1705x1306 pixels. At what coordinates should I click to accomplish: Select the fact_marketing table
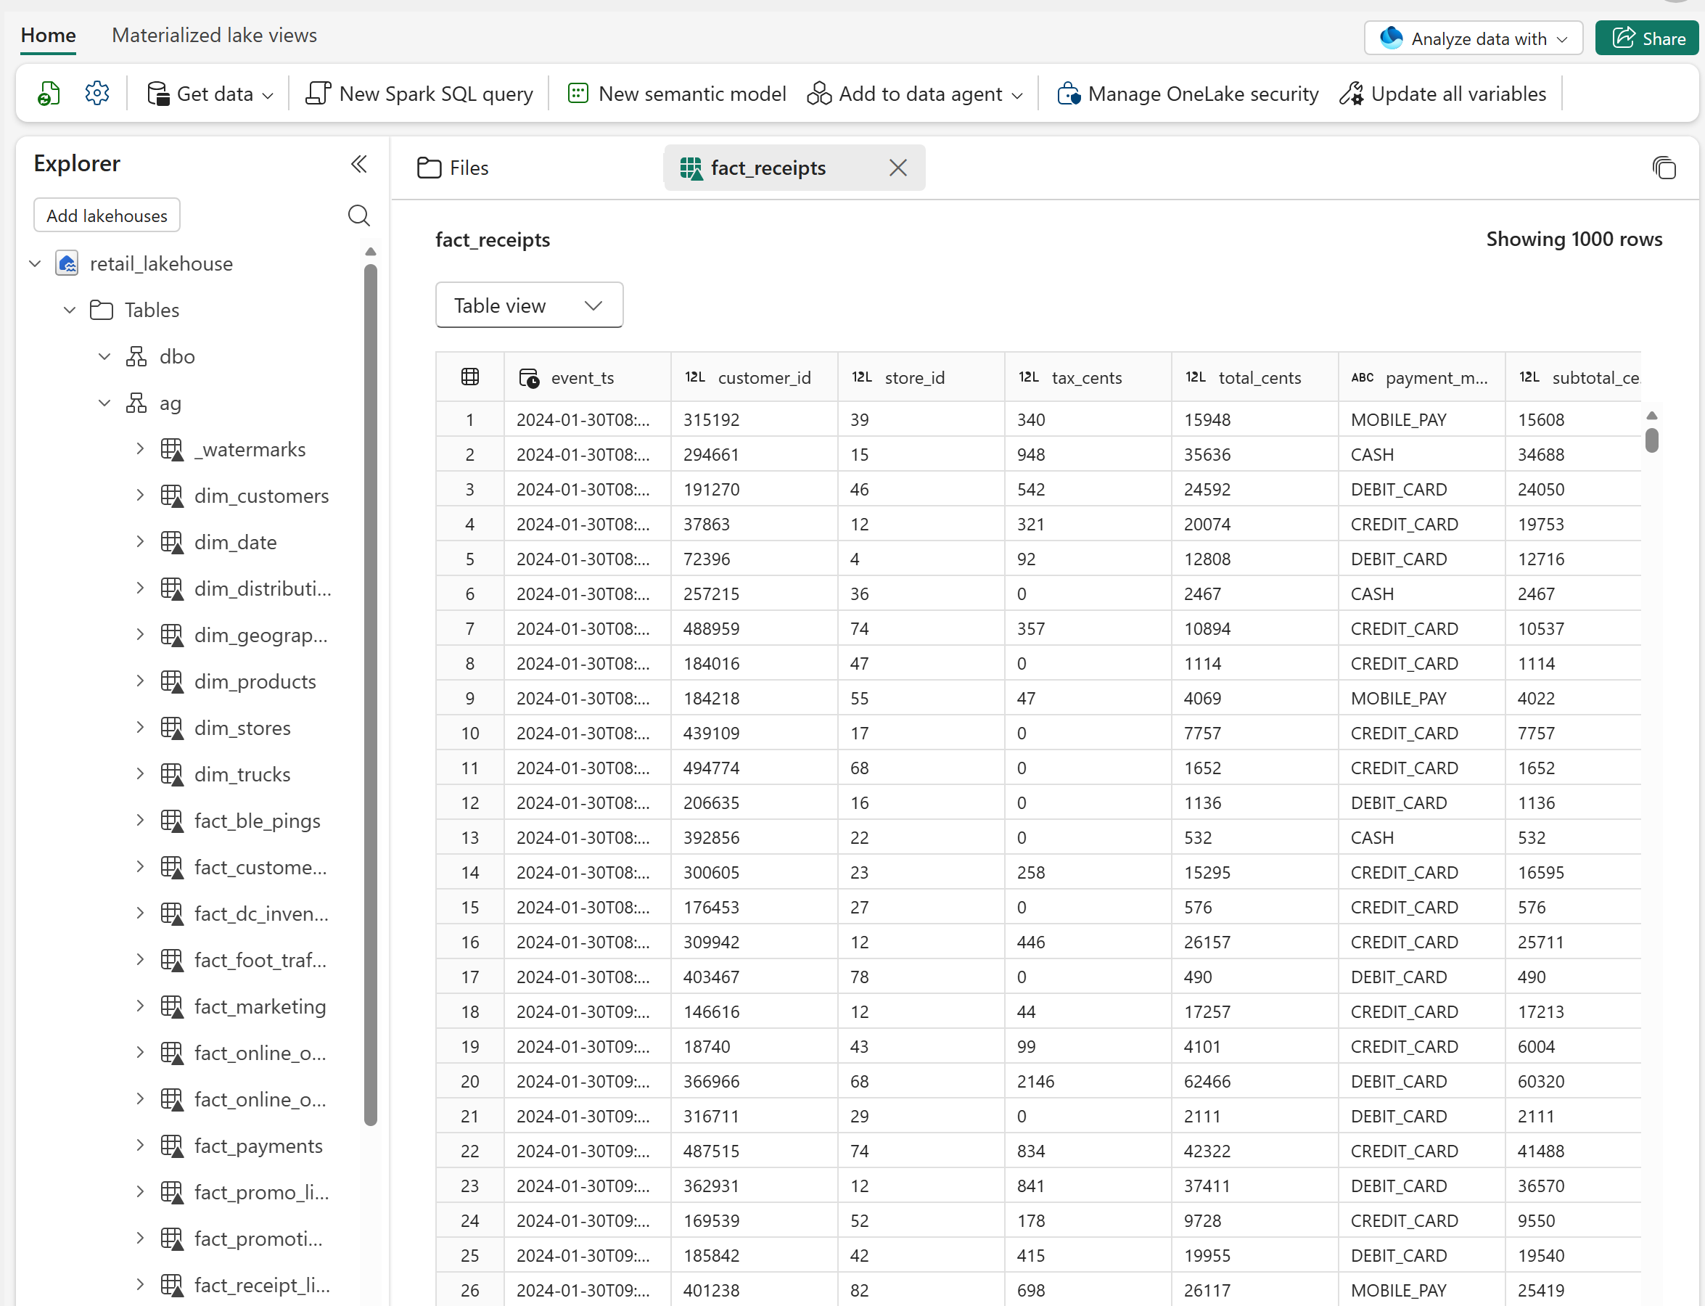260,1007
